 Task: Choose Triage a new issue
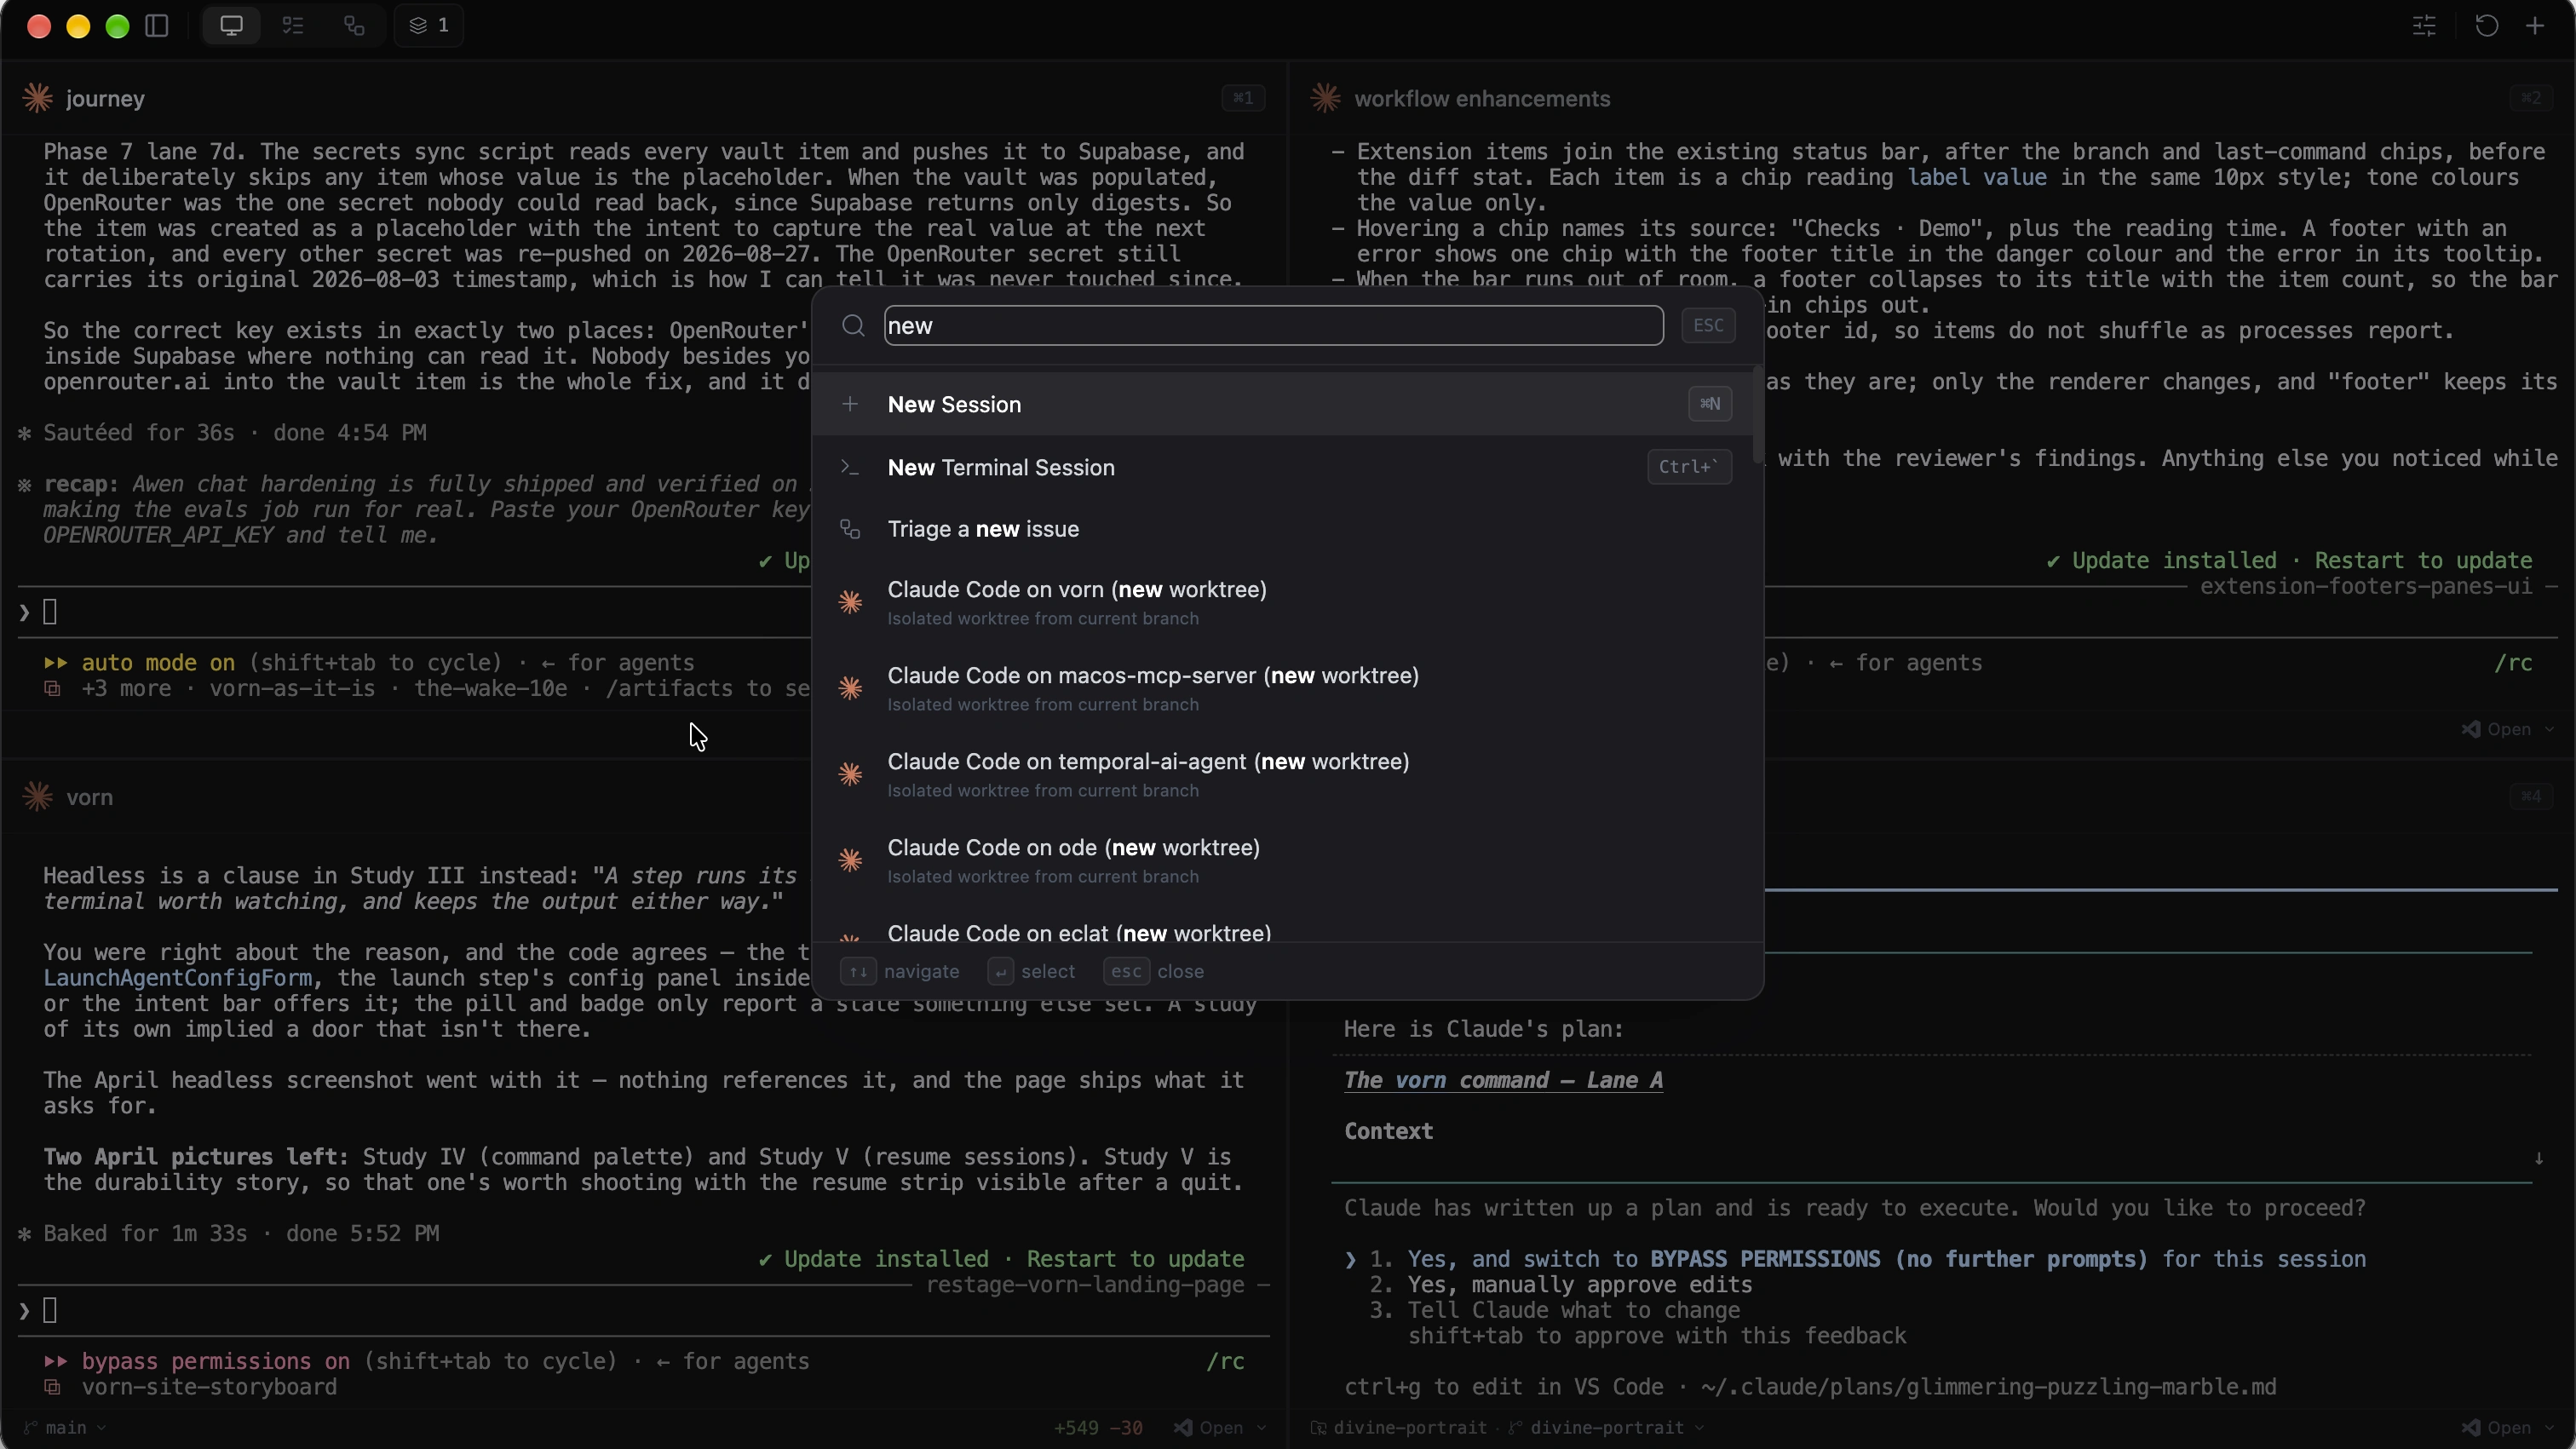tap(1284, 529)
